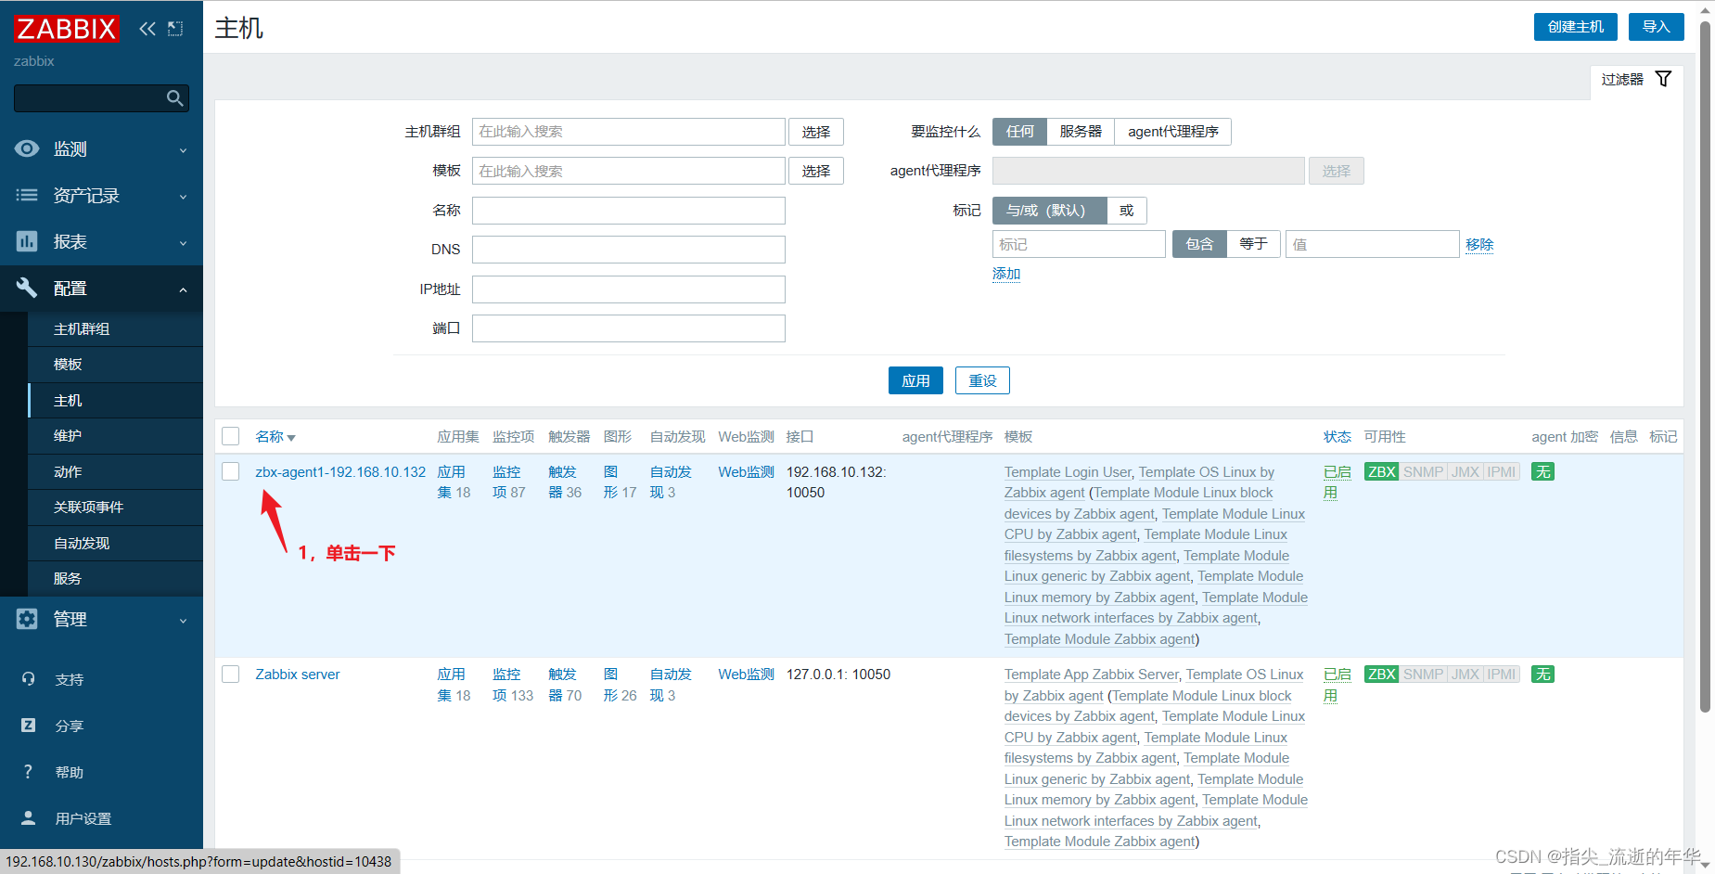Viewport: 1715px width, 874px height.
Task: Toggle the filter funnel icon
Action: (1663, 79)
